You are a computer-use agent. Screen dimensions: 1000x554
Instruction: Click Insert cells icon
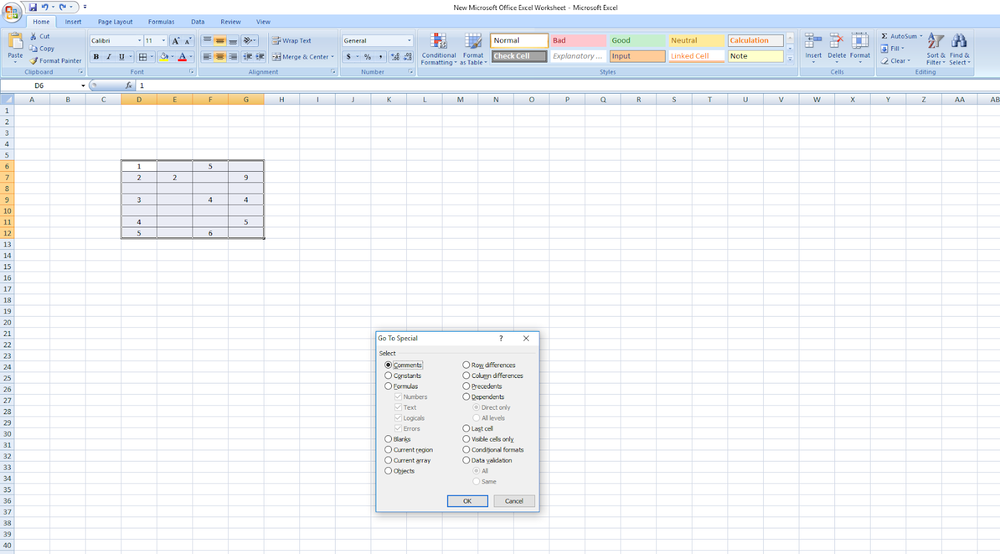813,42
